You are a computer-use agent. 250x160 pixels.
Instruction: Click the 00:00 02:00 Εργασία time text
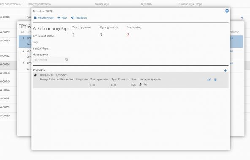coord(53,75)
